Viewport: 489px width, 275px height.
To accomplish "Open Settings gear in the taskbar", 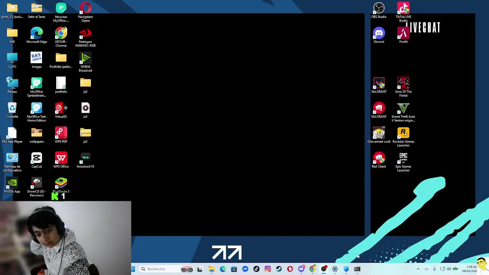I will point(335,269).
